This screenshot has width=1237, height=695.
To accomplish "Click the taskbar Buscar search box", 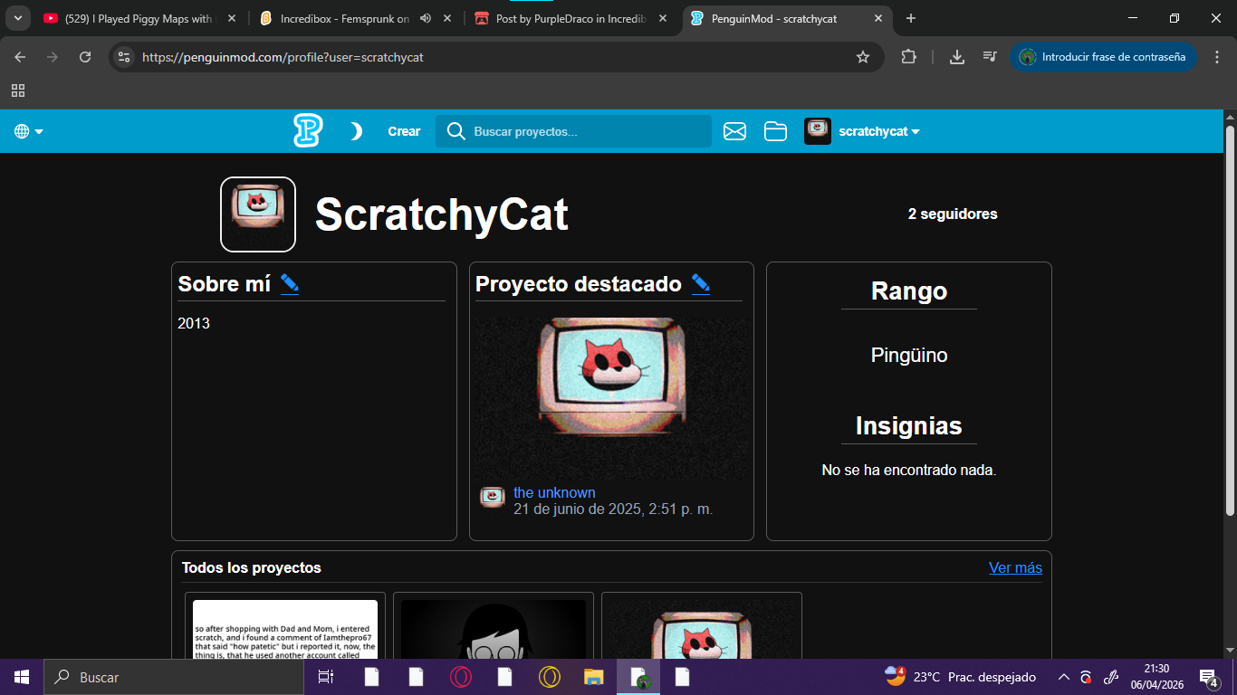I will [x=174, y=677].
